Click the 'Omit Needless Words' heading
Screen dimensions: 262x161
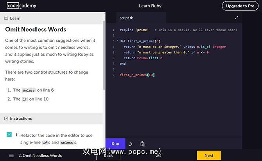(x=36, y=29)
